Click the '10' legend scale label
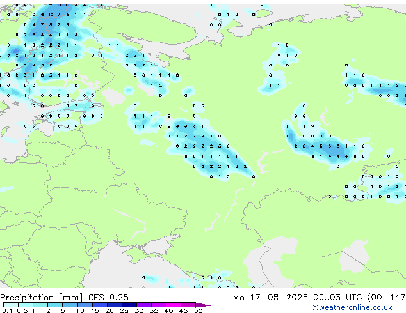The width and height of the screenshot is (406, 313). [80, 310]
